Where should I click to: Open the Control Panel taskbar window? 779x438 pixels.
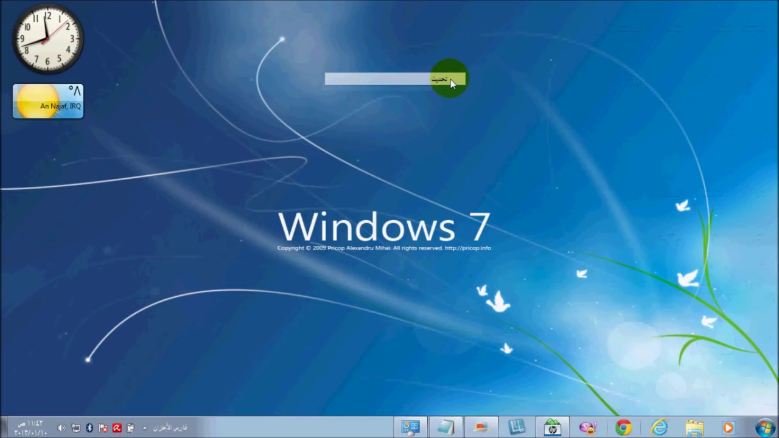pyautogui.click(x=410, y=428)
